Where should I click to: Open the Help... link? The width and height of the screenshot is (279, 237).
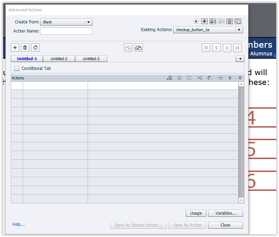click(x=18, y=224)
